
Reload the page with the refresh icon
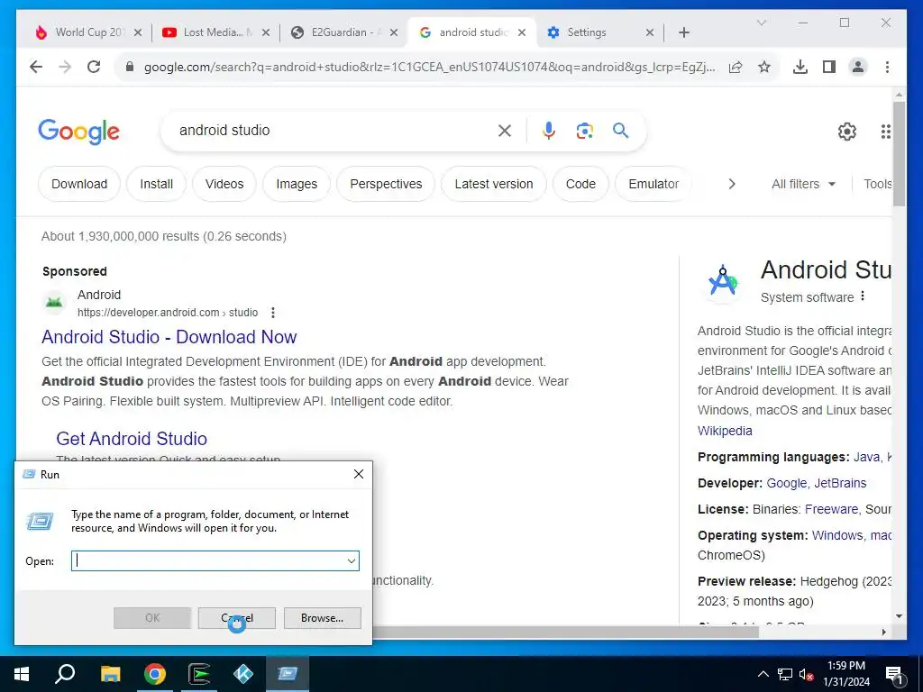tap(94, 67)
